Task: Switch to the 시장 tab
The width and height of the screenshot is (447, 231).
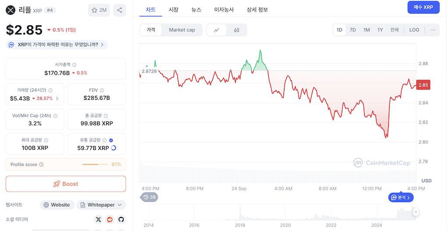Action: click(174, 9)
